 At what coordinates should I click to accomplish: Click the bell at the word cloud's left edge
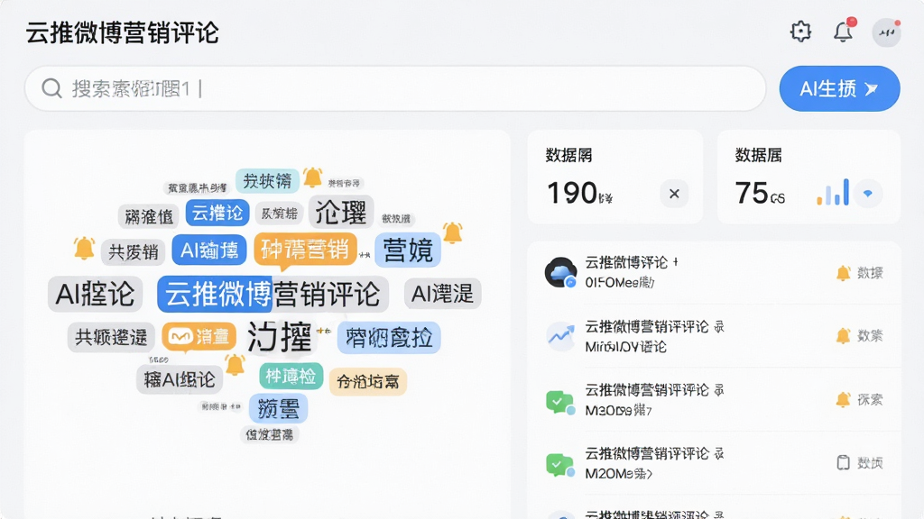(84, 249)
